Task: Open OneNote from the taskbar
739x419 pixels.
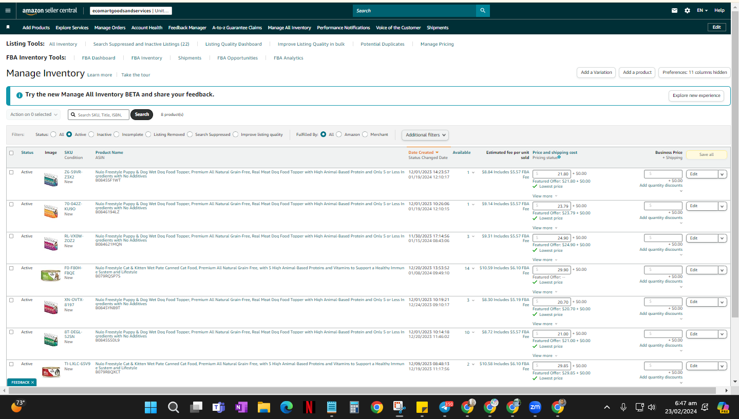Action: [x=241, y=408]
